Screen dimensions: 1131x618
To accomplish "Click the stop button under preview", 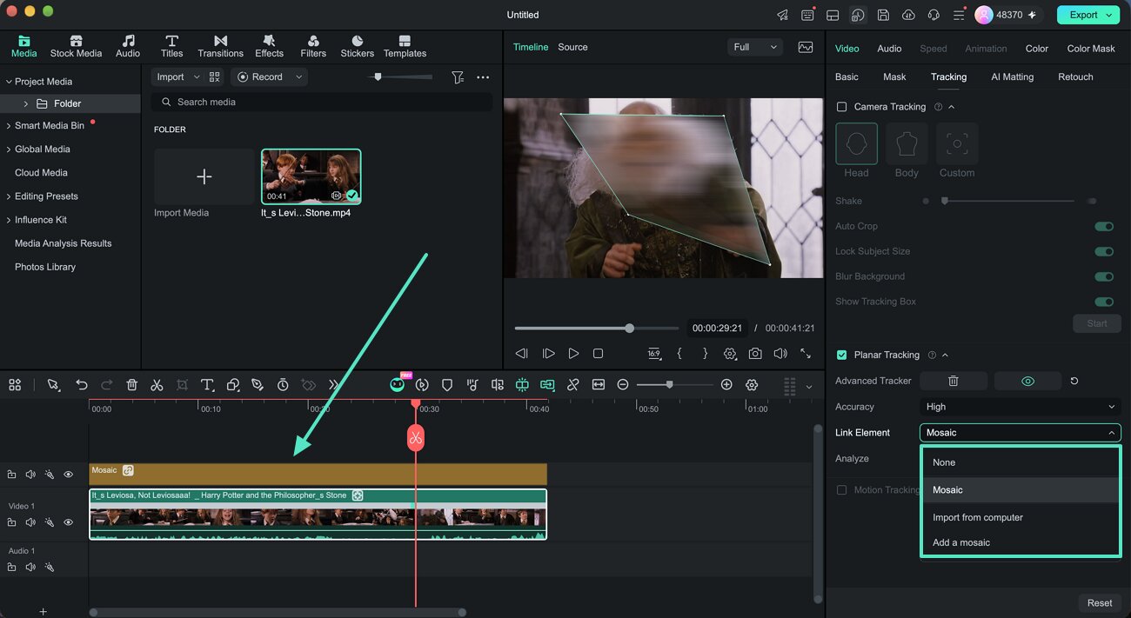I will click(x=598, y=354).
